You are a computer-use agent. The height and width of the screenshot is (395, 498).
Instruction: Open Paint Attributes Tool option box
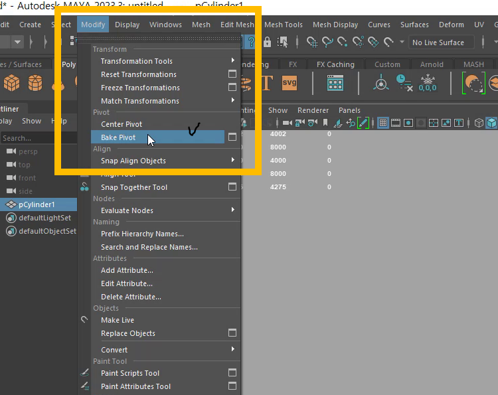[x=232, y=386]
